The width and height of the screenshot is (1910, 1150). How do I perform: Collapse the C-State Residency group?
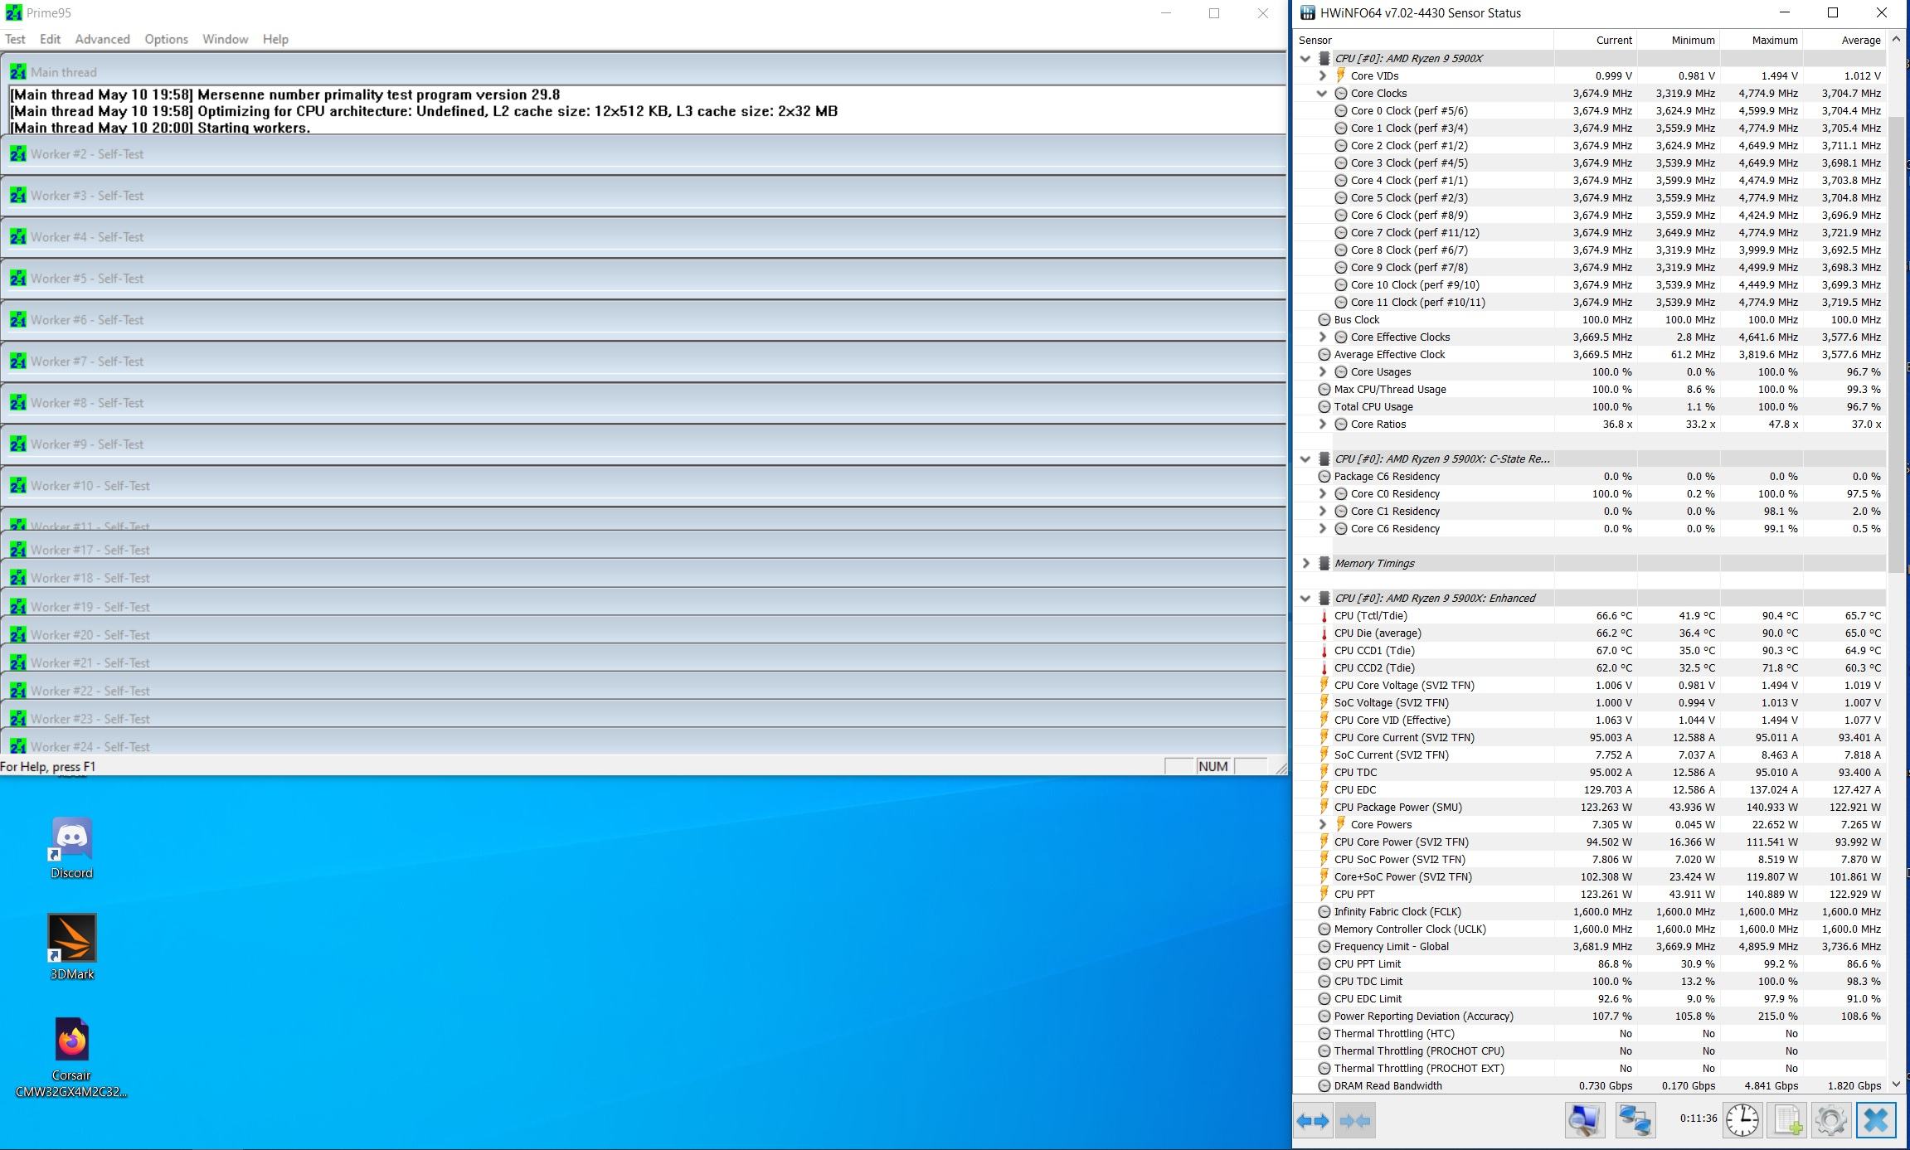point(1305,459)
